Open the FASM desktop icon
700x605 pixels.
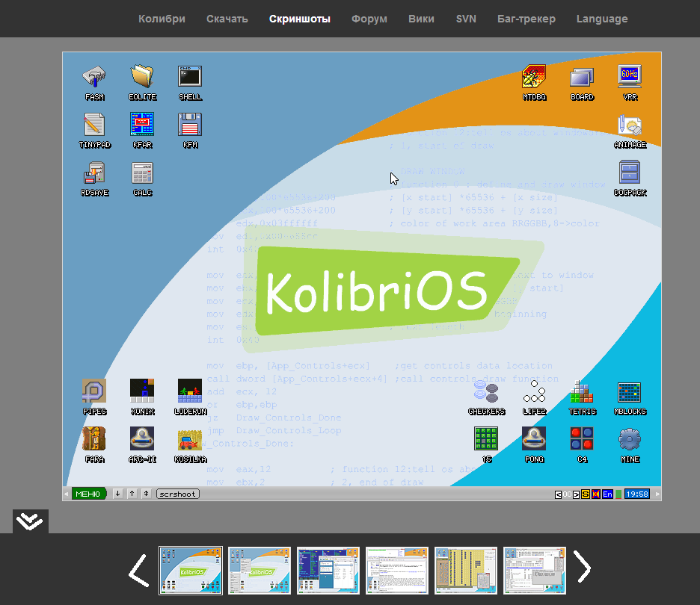tap(94, 78)
